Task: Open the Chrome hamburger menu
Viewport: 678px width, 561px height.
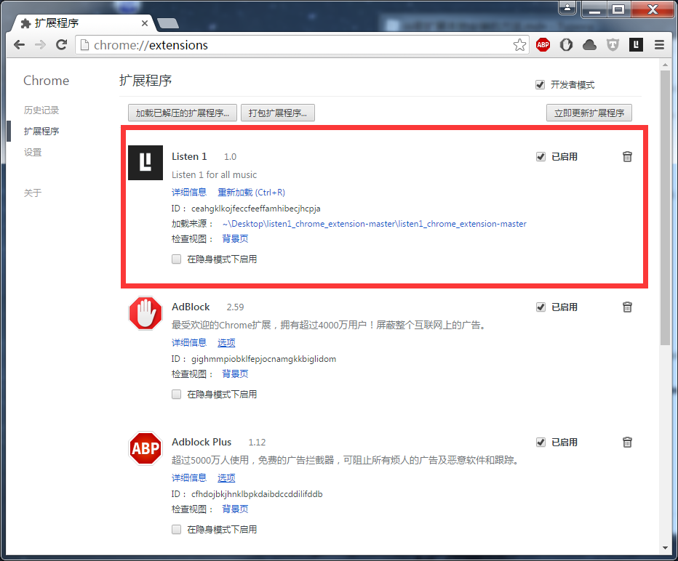Action: (x=659, y=45)
